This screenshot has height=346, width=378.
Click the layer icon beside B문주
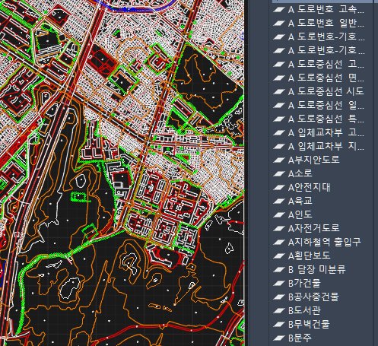pyautogui.click(x=279, y=338)
